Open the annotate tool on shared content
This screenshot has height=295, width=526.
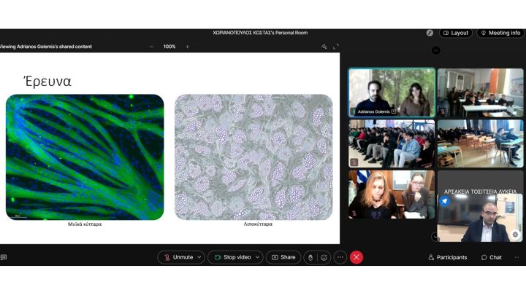click(324, 47)
